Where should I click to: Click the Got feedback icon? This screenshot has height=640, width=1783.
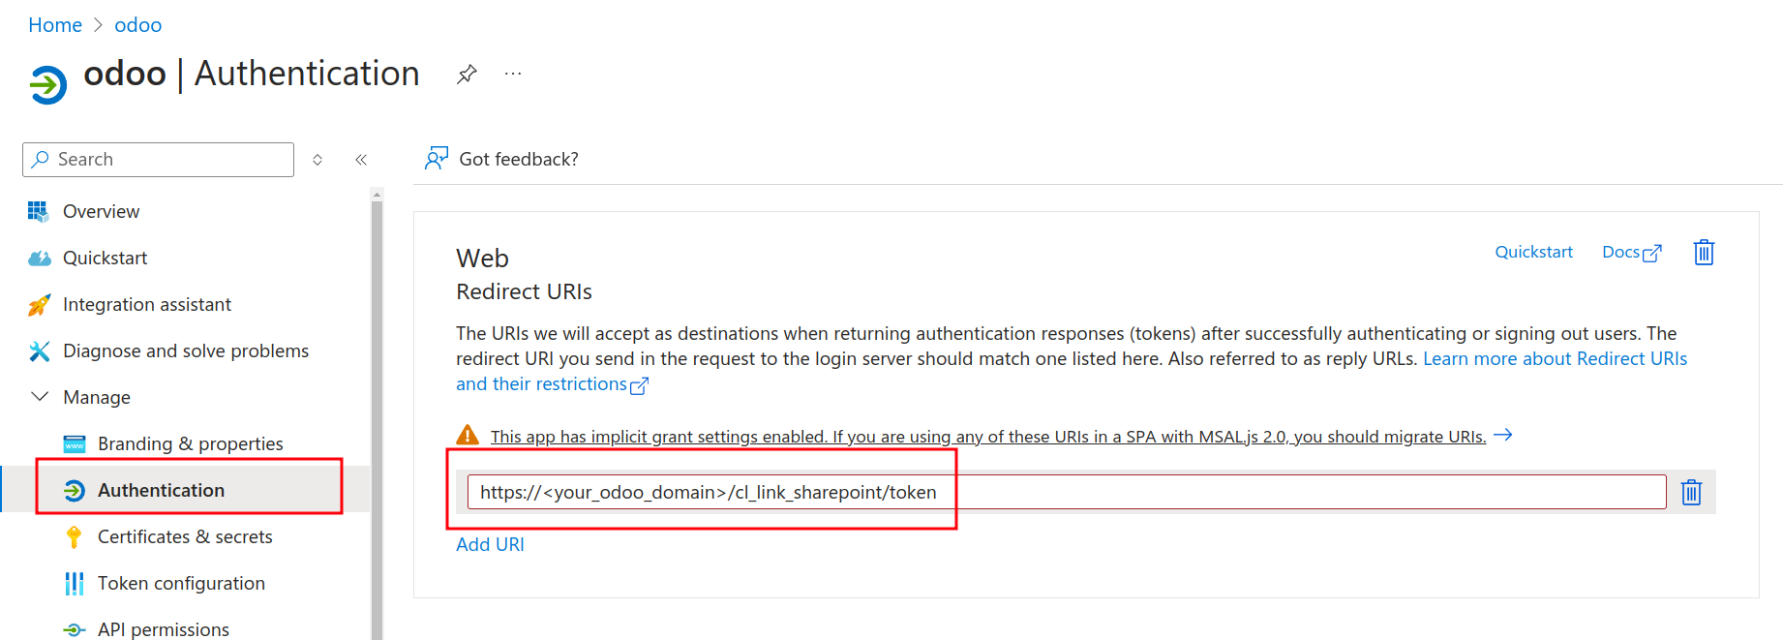pos(437,159)
